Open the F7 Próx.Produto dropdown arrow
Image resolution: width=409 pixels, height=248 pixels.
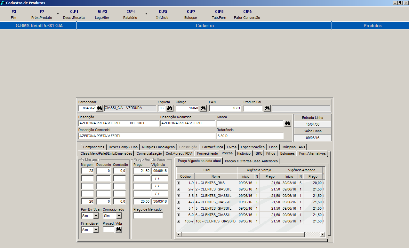click(x=58, y=14)
